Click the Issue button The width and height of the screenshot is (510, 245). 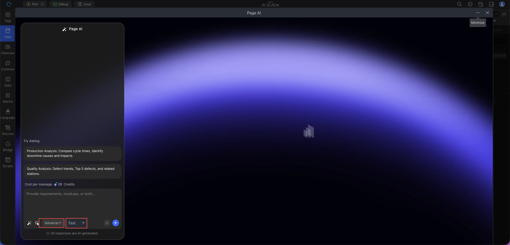(x=84, y=4)
